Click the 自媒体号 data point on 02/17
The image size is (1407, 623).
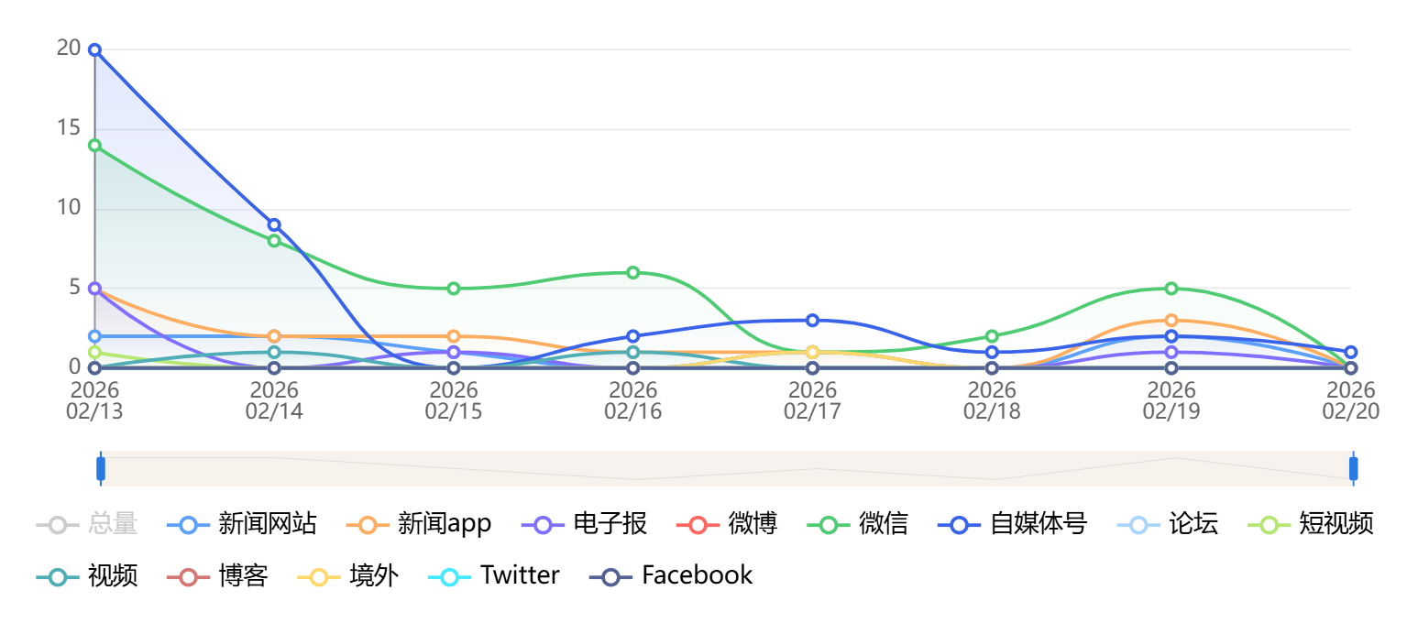pyautogui.click(x=812, y=321)
